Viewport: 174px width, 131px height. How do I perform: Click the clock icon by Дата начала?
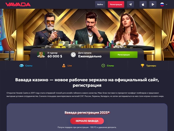pyautogui.click(x=73, y=55)
